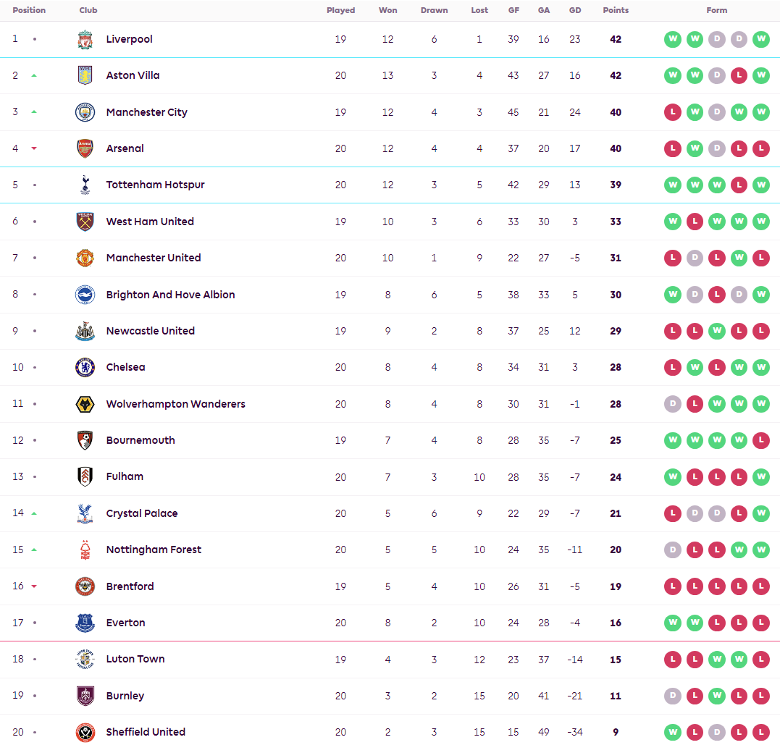
Task: Click Bournemouth's latest loss form circle
Action: click(760, 440)
